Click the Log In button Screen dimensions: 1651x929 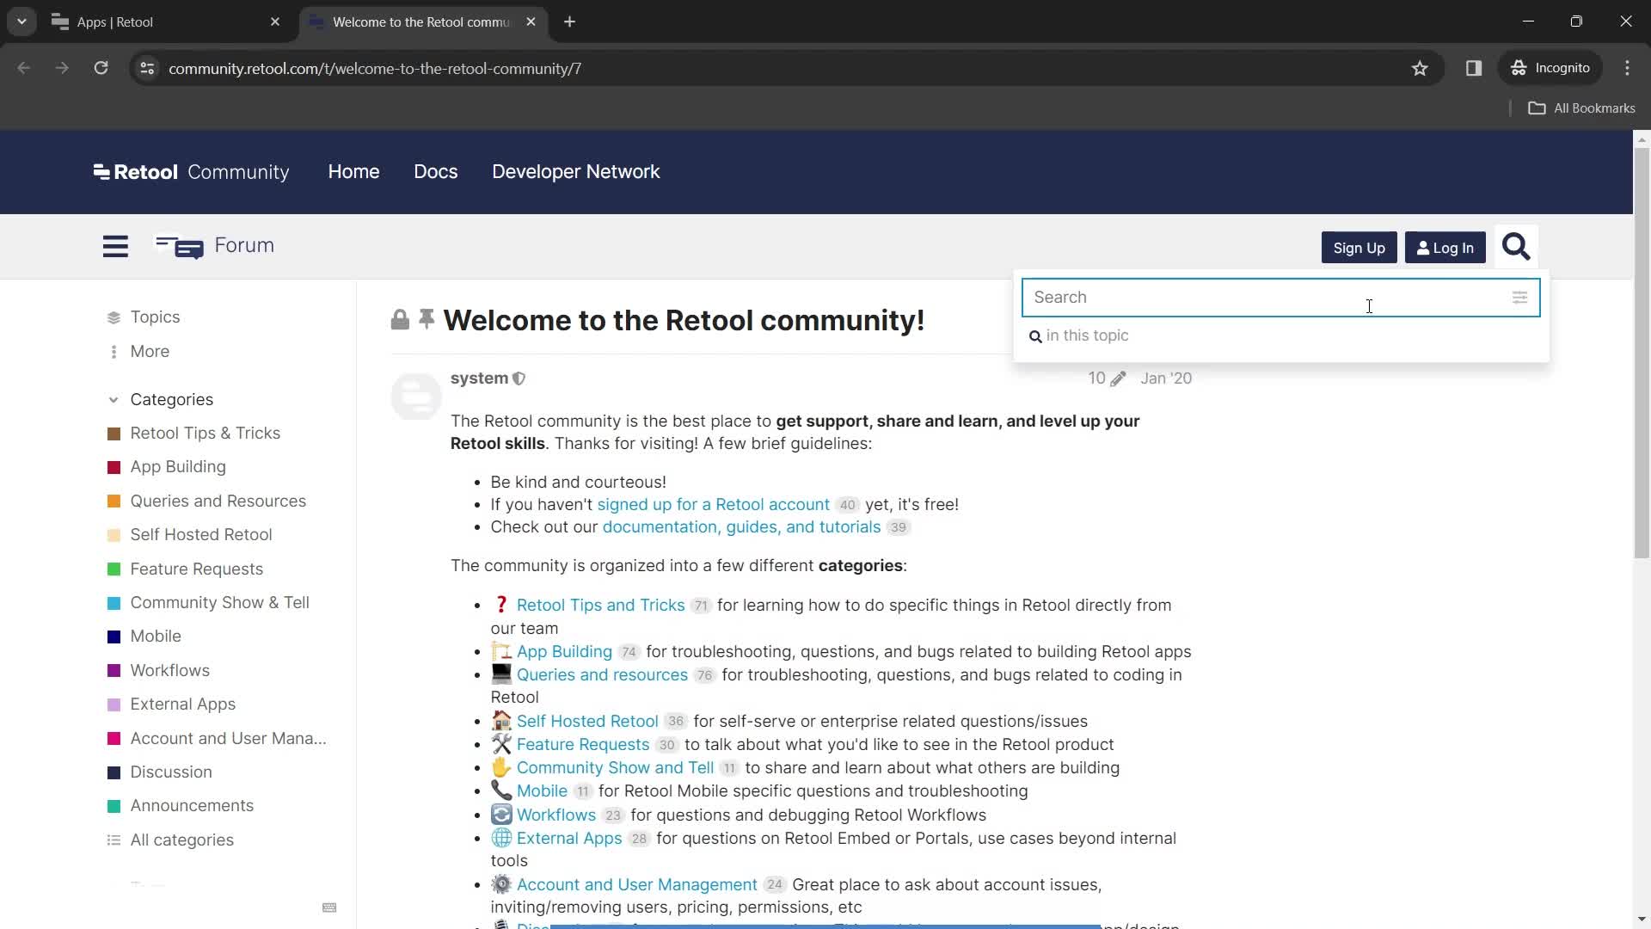click(1445, 248)
